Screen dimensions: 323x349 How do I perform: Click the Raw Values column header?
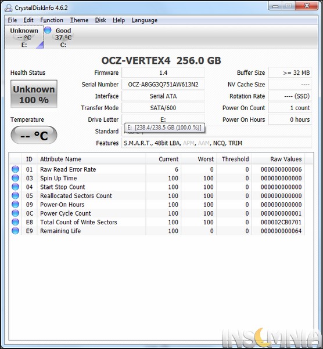click(278, 159)
